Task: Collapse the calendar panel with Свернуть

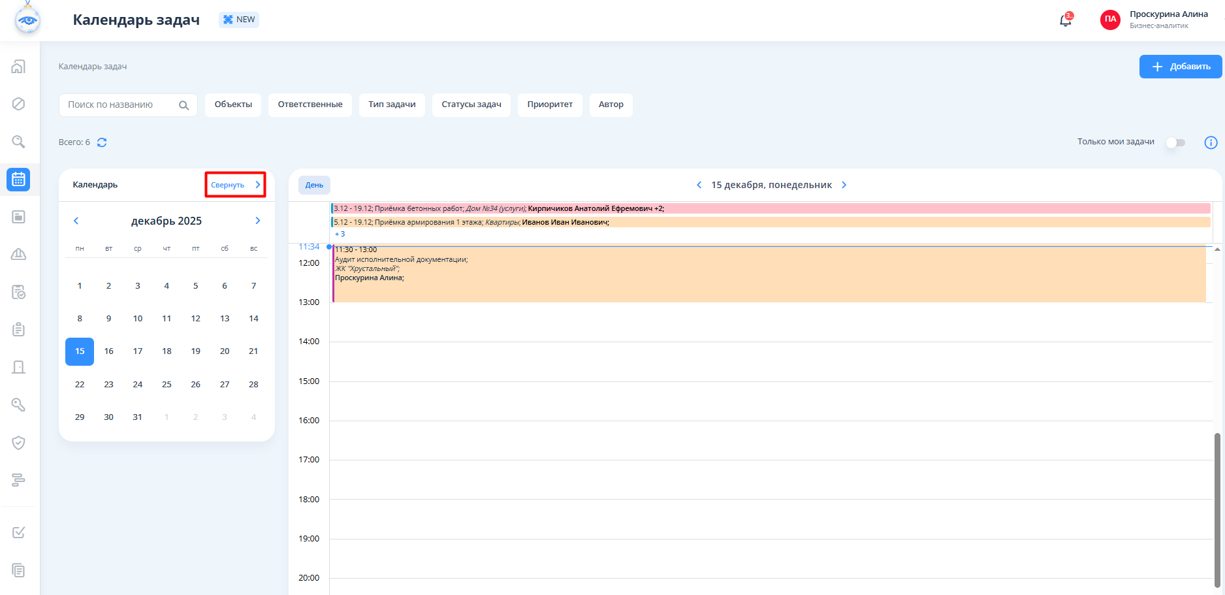Action: (235, 185)
